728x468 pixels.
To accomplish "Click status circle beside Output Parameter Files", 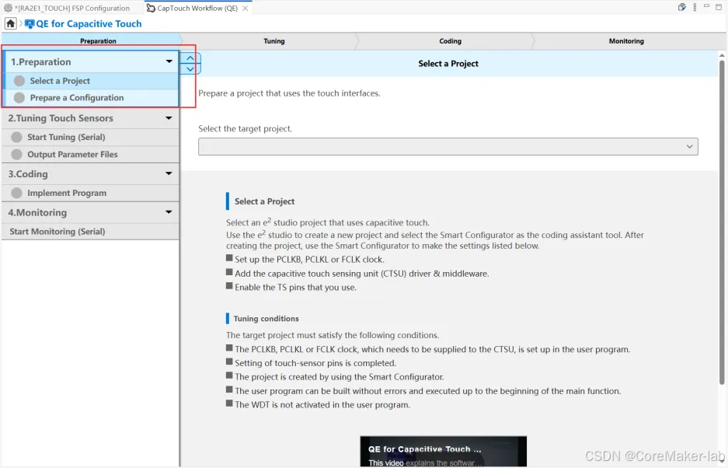I will [x=17, y=154].
